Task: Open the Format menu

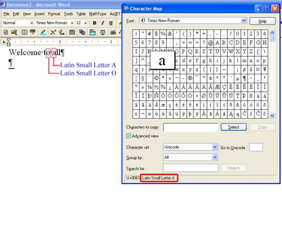Action: click(54, 14)
